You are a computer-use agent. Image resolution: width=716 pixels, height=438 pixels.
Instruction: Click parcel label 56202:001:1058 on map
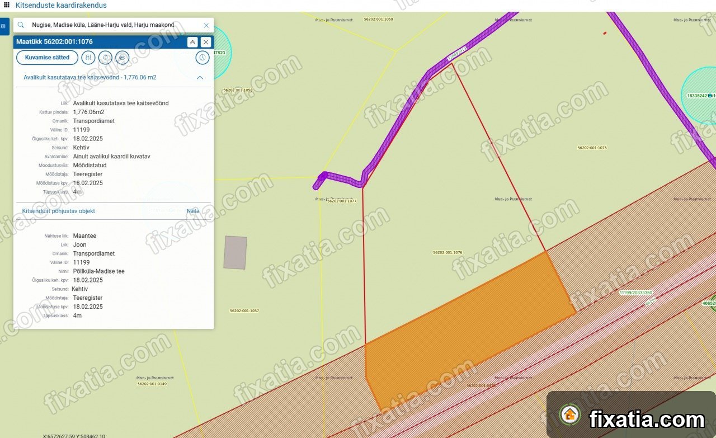coord(238,90)
